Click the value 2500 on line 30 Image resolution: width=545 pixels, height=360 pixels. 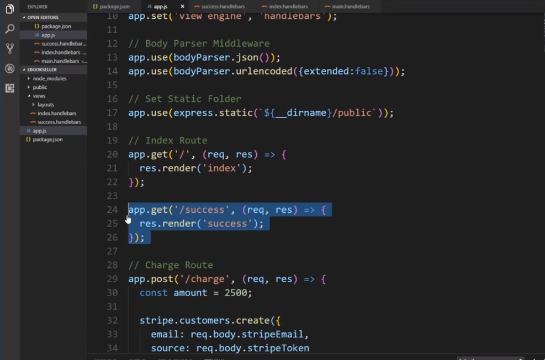pos(235,293)
